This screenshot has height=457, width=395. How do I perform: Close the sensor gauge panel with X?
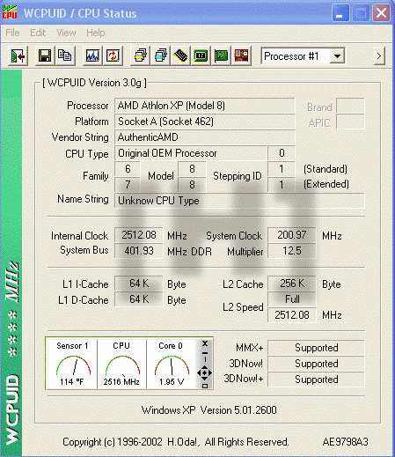click(205, 343)
